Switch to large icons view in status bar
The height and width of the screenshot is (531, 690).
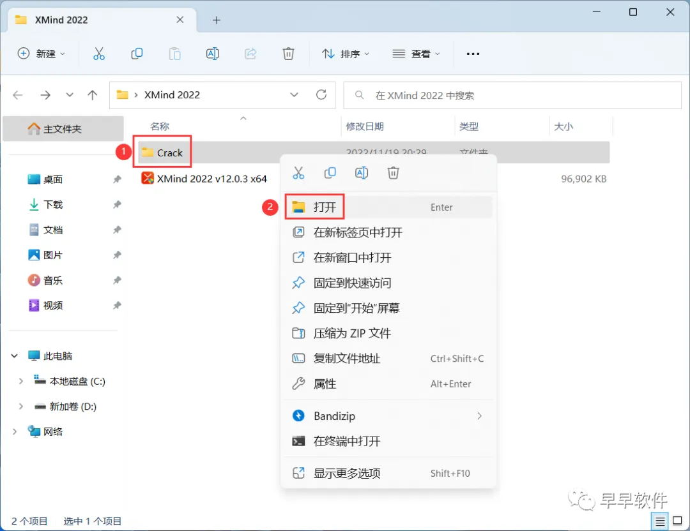[678, 521]
